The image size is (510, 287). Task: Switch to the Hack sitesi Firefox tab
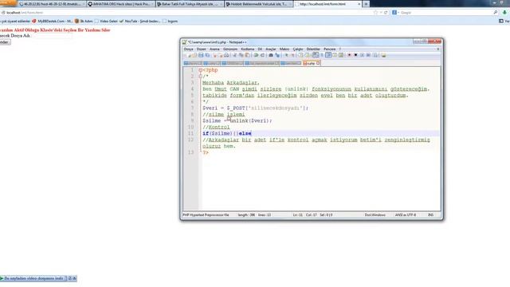[121, 4]
